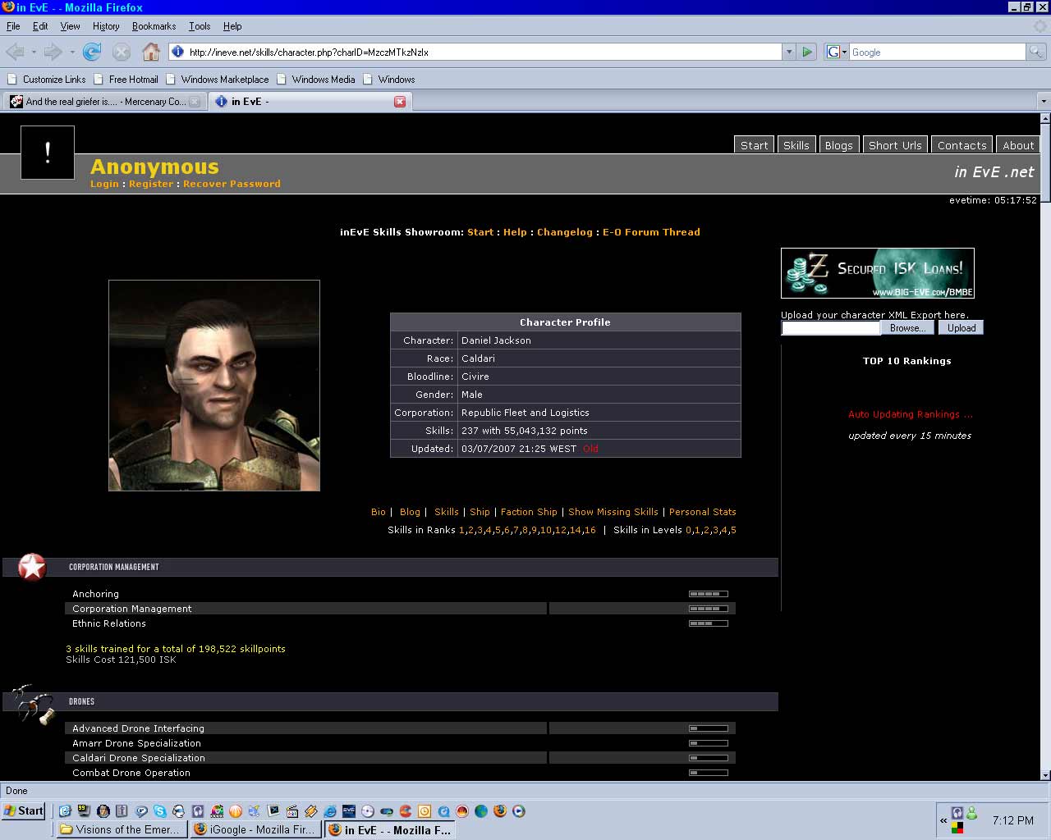Close the 'And the real griefer is' tab
This screenshot has width=1051, height=840.
click(195, 102)
